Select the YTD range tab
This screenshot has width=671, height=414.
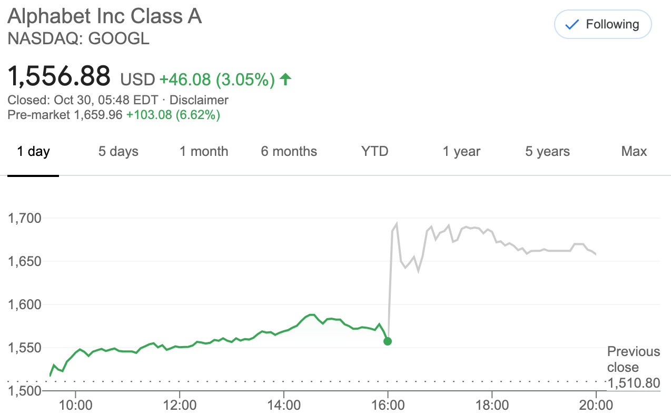[x=374, y=152]
